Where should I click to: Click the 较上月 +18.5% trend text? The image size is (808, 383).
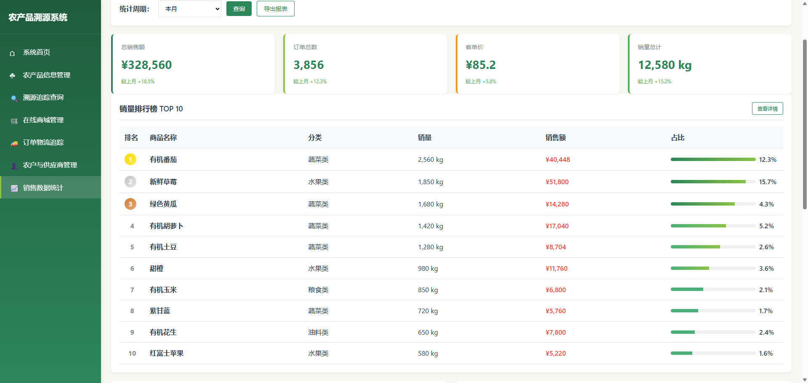coord(138,82)
